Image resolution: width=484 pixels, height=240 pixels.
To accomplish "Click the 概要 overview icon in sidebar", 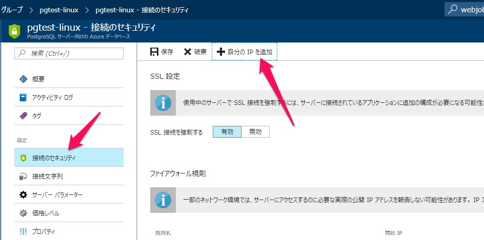I will pos(23,79).
